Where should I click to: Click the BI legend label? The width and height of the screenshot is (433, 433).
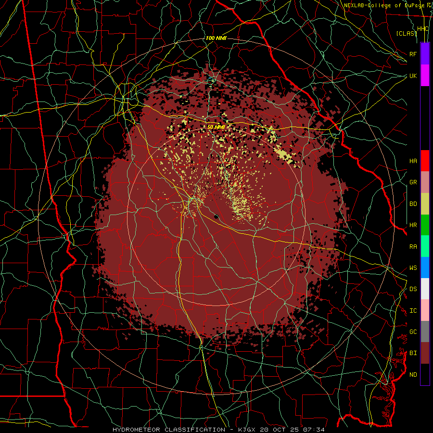click(x=413, y=353)
